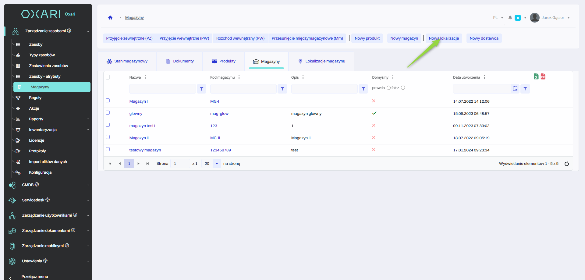Image resolution: width=585 pixels, height=280 pixels.
Task: Open Nazwa column options menu
Action: coord(145,77)
